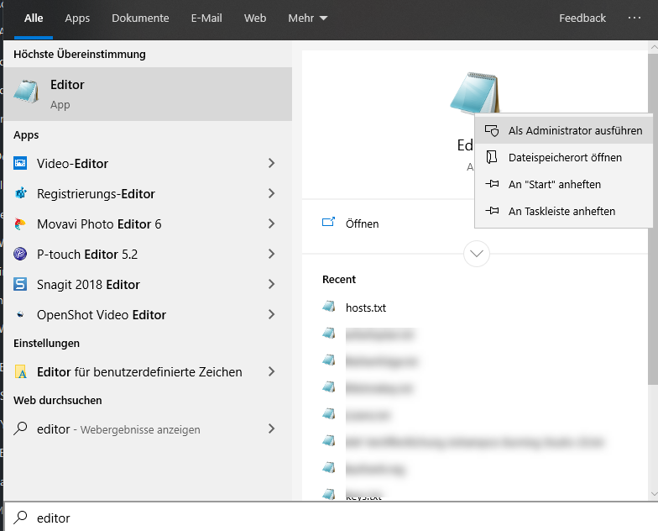Click the shield icon for run as administrator
658x531 pixels.
pos(492,131)
